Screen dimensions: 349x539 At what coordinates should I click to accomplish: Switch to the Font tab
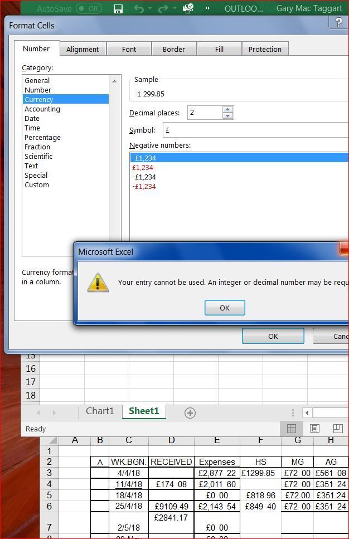click(x=129, y=49)
